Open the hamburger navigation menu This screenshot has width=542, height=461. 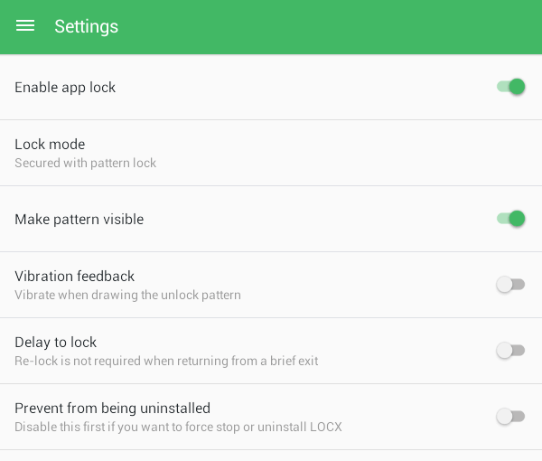(25, 26)
